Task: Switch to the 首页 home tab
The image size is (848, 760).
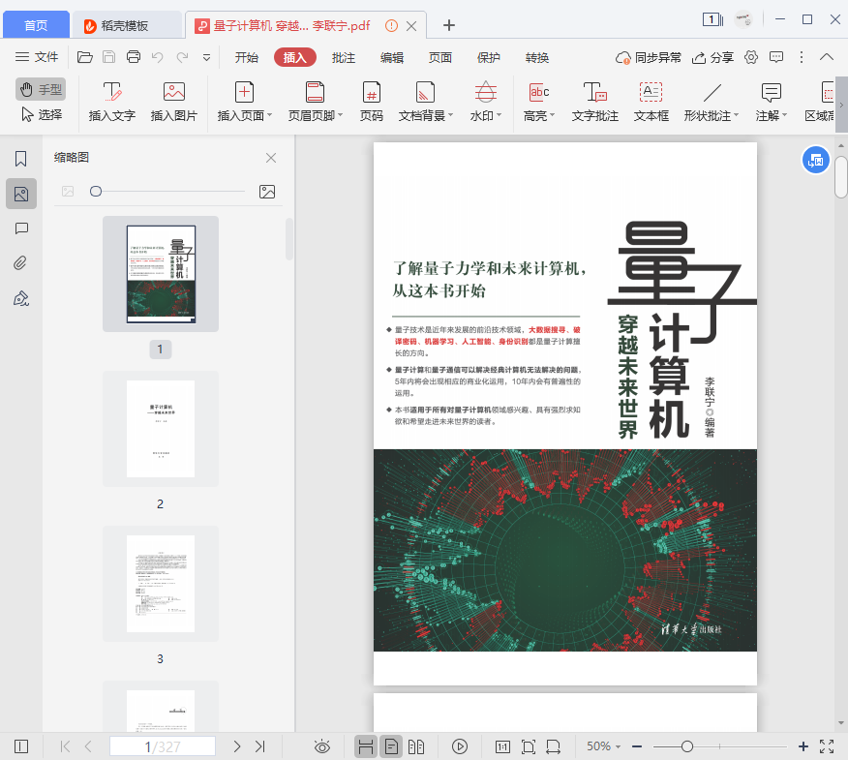Action: (x=36, y=25)
